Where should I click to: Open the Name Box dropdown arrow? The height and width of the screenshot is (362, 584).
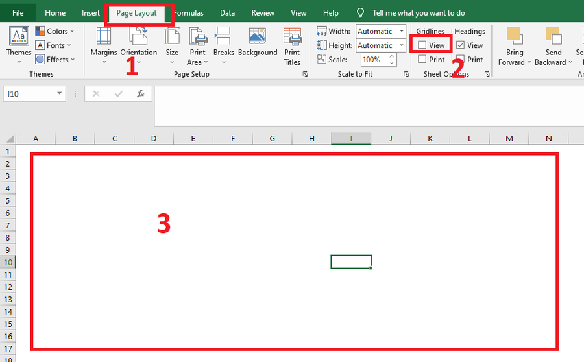[59, 93]
